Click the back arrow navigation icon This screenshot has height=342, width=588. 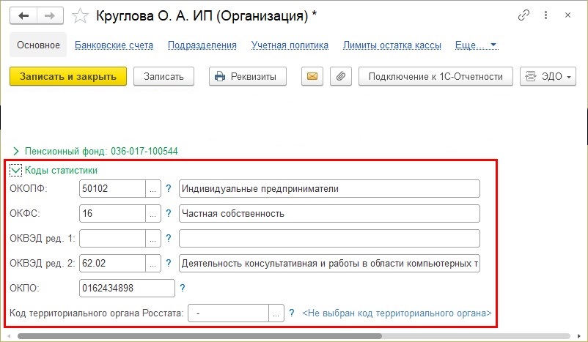click(x=23, y=15)
